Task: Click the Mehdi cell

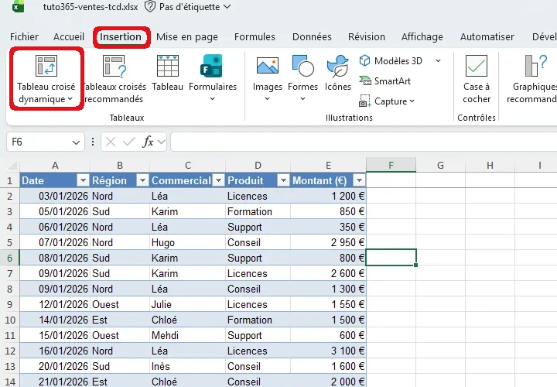Action: point(187,335)
